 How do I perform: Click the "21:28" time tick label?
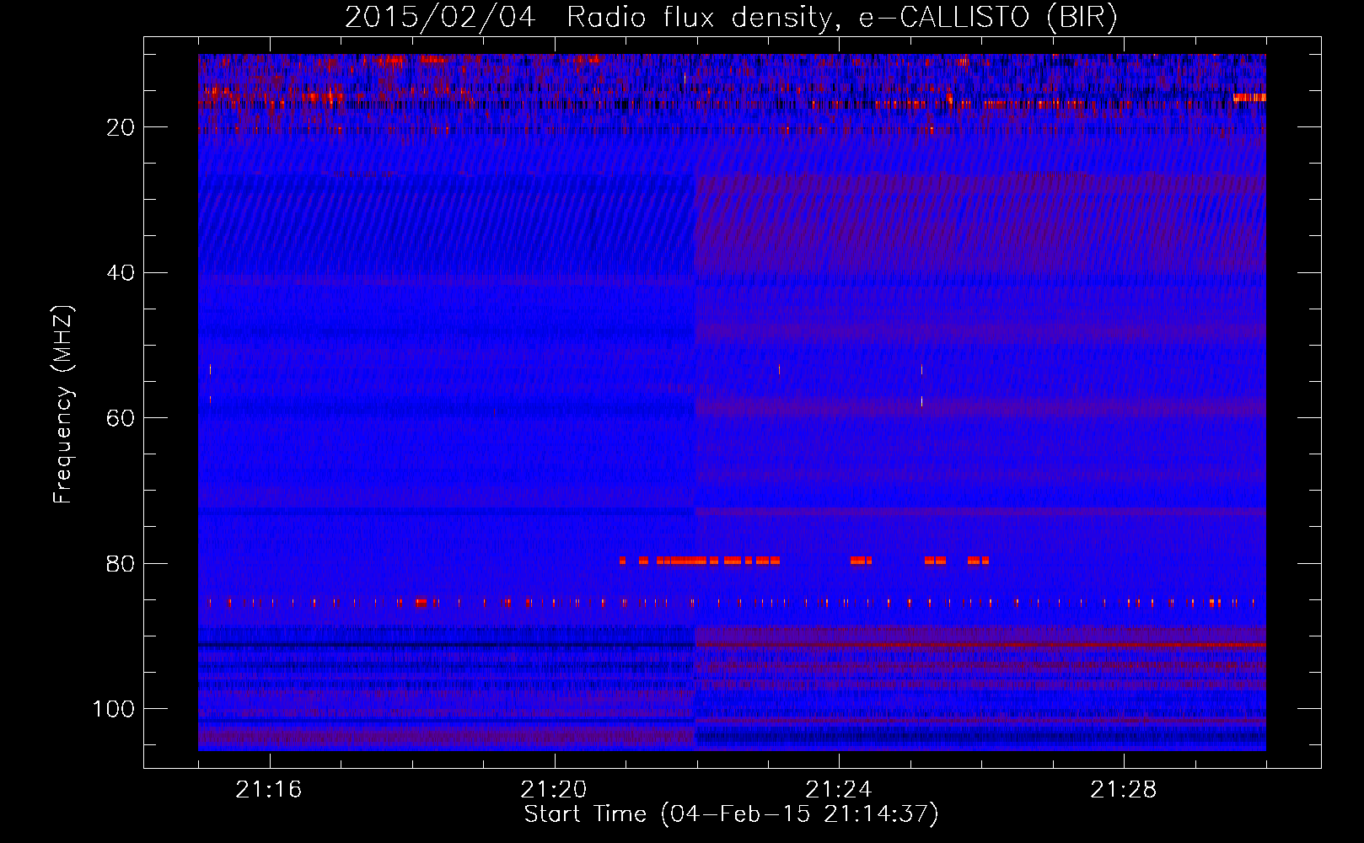tap(1124, 790)
